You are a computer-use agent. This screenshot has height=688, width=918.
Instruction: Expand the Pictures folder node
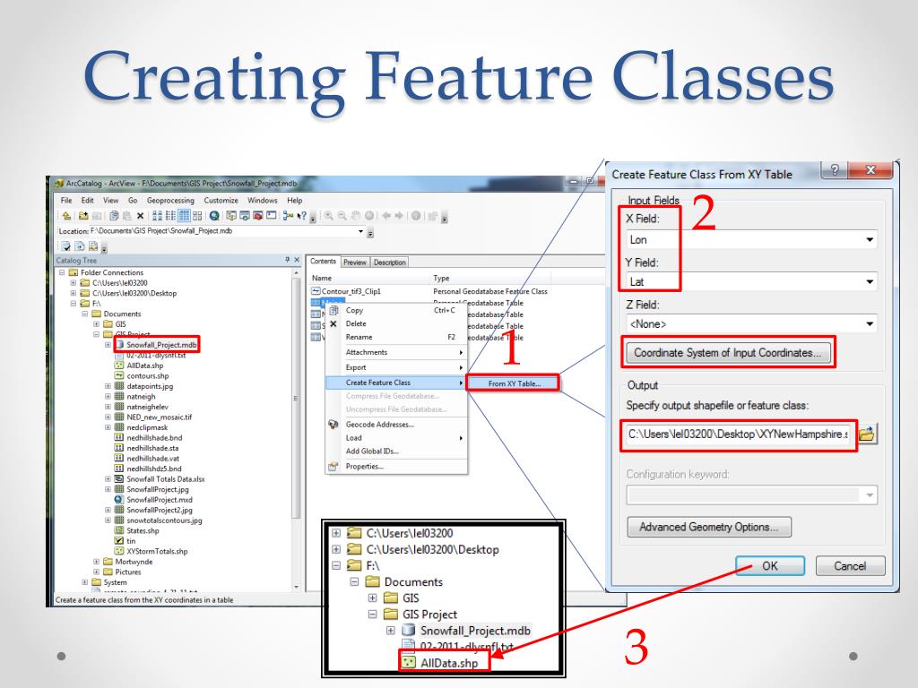96,572
